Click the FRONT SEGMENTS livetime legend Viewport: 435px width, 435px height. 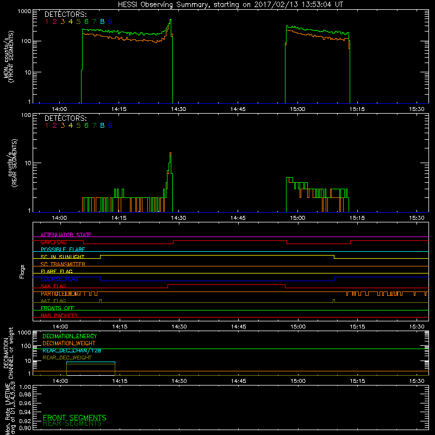(74, 418)
